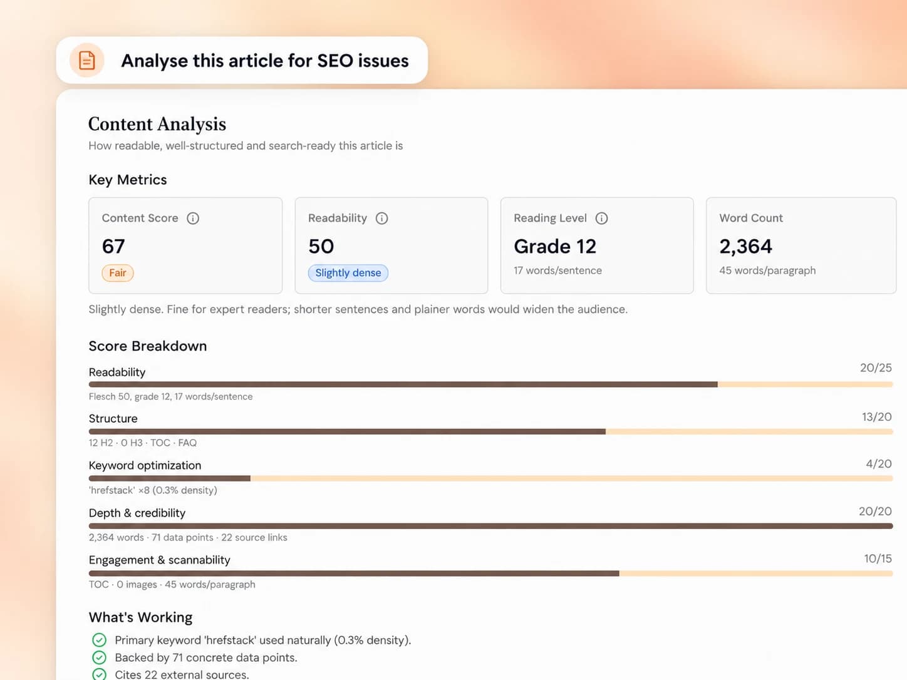Click the 20/20 Depth & credibility score
Viewport: 907px width, 680px height.
pos(875,512)
